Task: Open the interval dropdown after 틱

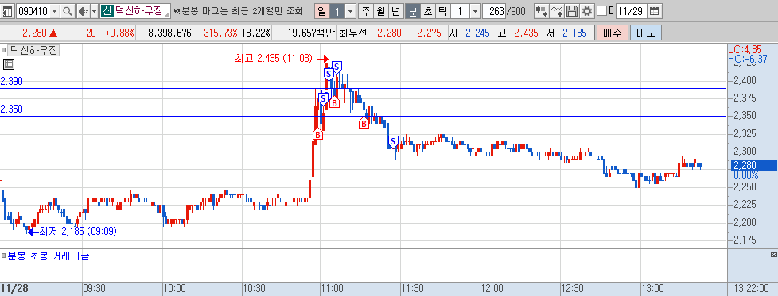Action: tap(475, 11)
